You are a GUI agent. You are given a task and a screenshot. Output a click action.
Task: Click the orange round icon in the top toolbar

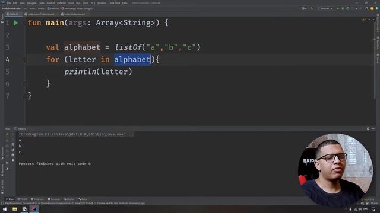click(x=372, y=8)
